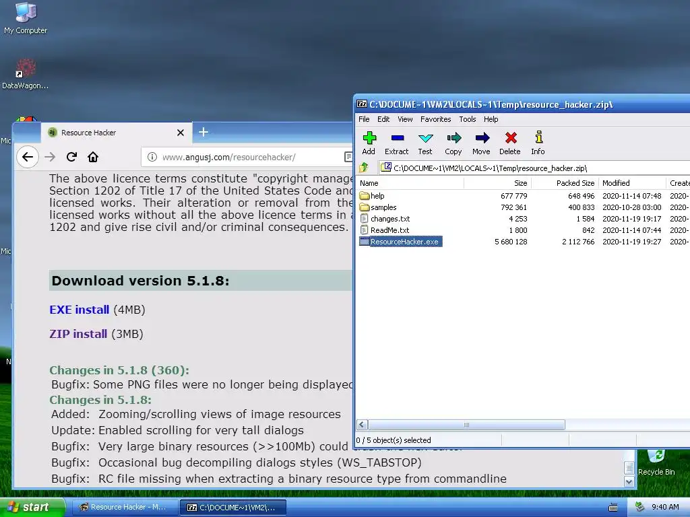Click the 9:40 AM system clock
The width and height of the screenshot is (690, 517).
click(665, 507)
